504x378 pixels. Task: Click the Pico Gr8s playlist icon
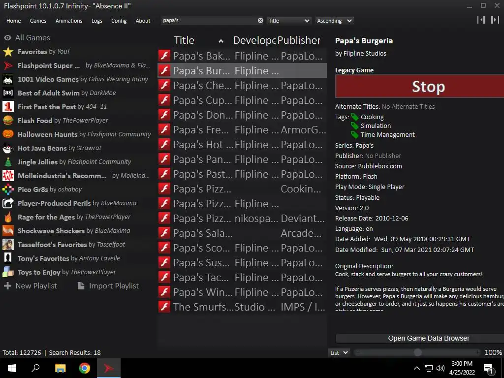point(8,189)
